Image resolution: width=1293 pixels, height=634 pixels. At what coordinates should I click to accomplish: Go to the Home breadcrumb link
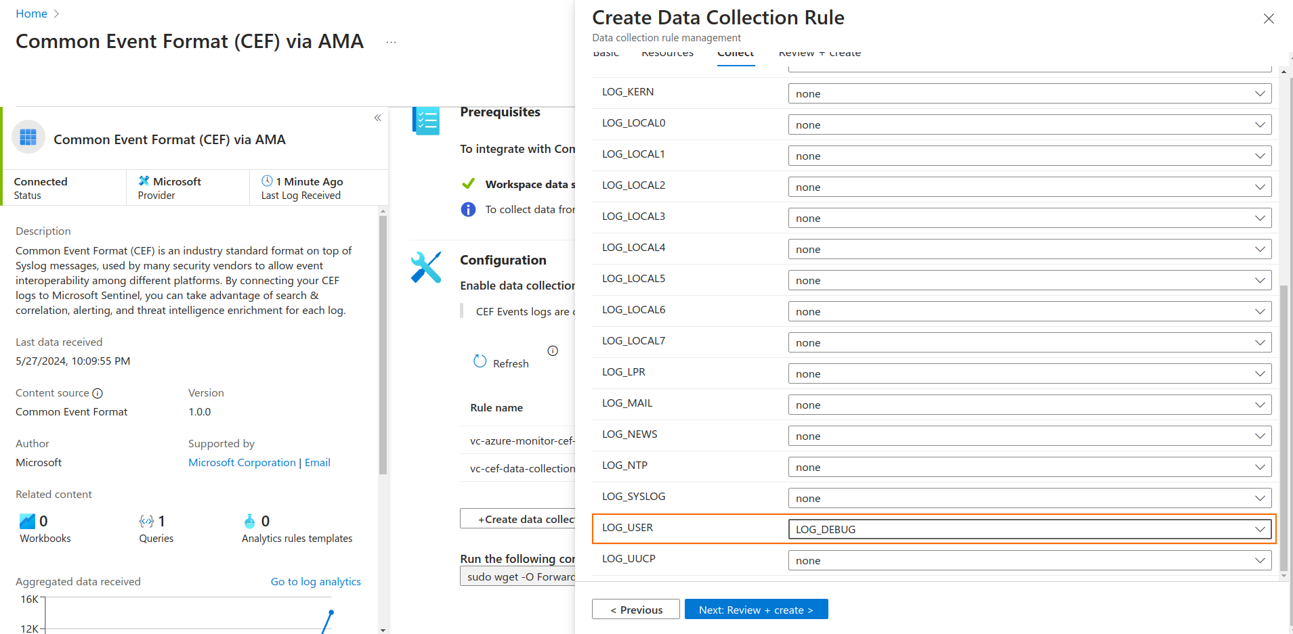[x=31, y=14]
